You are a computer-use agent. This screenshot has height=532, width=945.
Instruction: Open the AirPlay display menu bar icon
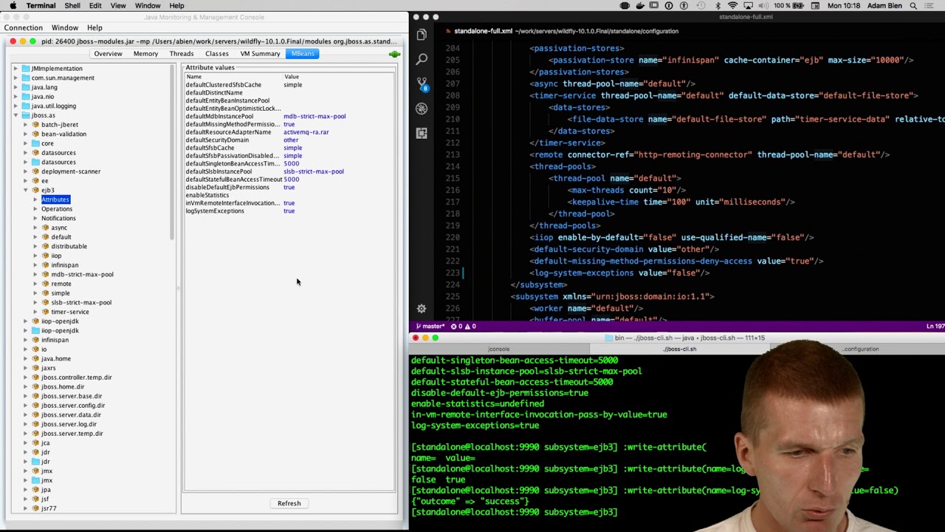click(x=748, y=6)
